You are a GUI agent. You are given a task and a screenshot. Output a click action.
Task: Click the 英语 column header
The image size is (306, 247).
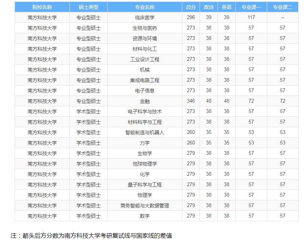coord(226,7)
